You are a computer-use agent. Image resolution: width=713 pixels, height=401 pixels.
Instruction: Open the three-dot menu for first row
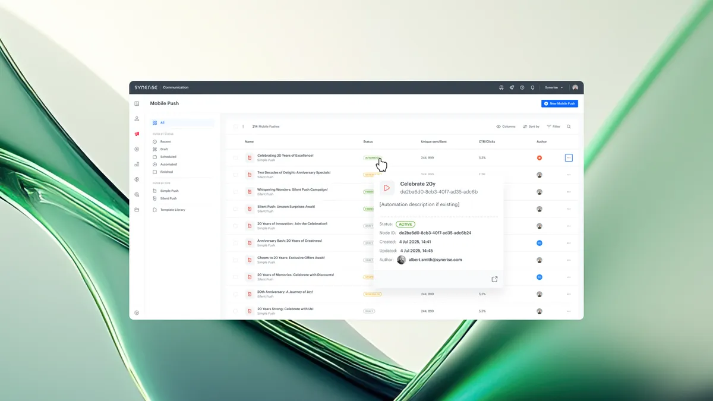coord(569,158)
